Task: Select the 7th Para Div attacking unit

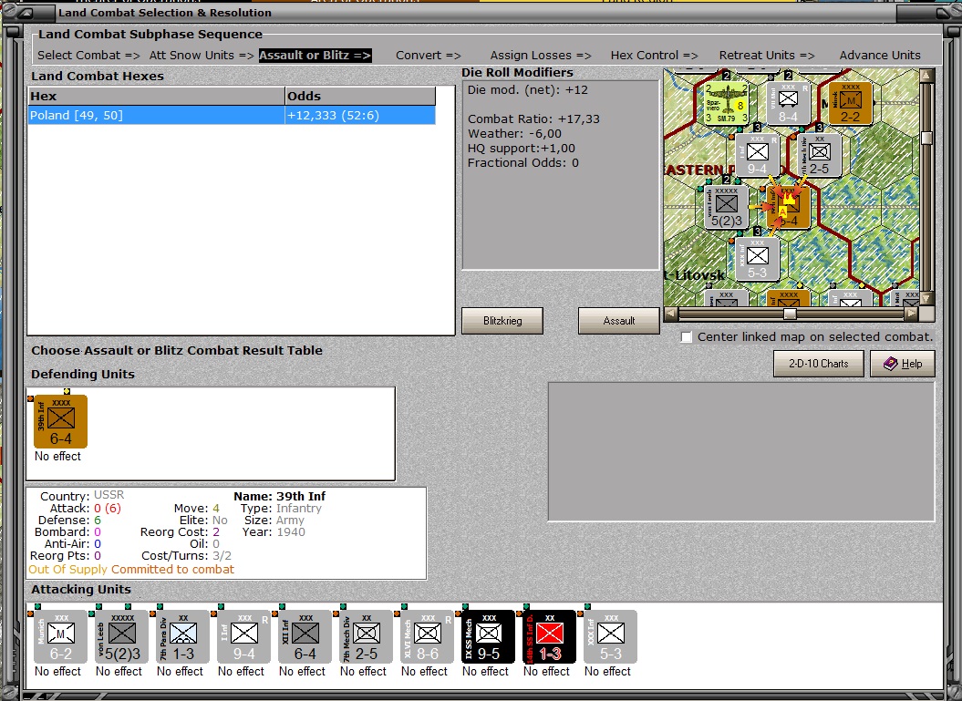Action: (182, 636)
